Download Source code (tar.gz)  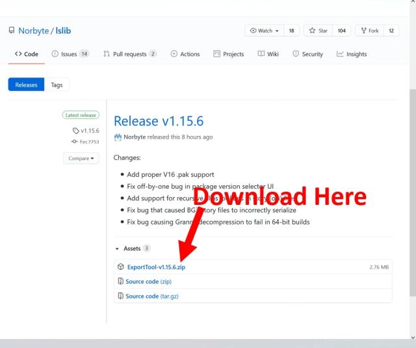pyautogui.click(x=152, y=296)
